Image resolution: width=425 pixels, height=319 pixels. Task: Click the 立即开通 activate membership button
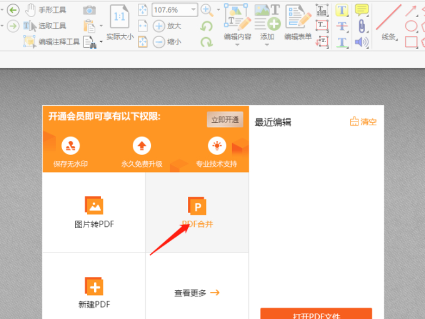click(225, 119)
